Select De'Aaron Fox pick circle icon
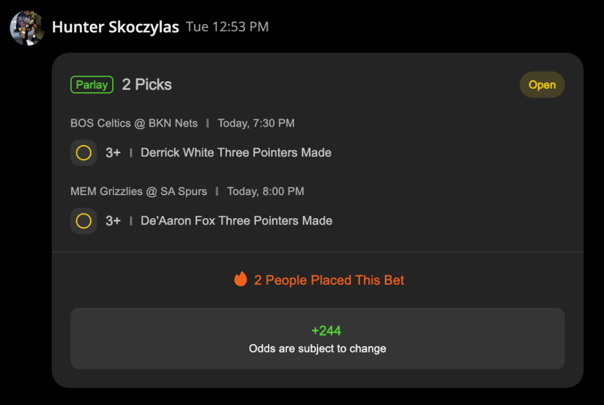The image size is (604, 405). 84,220
